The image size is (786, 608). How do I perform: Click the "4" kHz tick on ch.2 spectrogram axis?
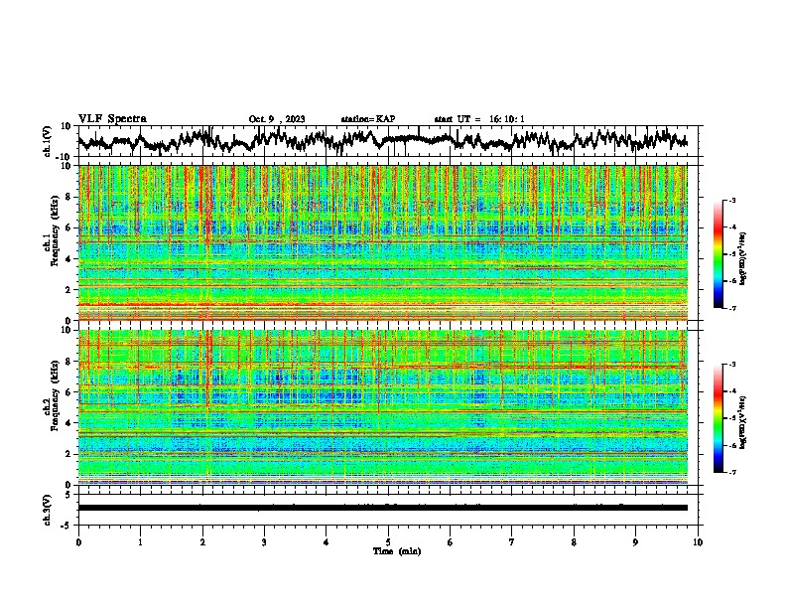coord(69,423)
